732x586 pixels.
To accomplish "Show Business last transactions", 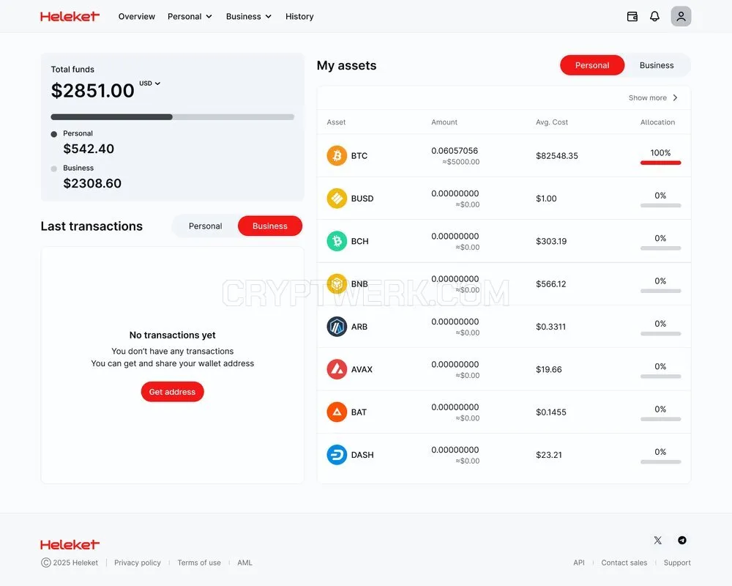I will (270, 226).
